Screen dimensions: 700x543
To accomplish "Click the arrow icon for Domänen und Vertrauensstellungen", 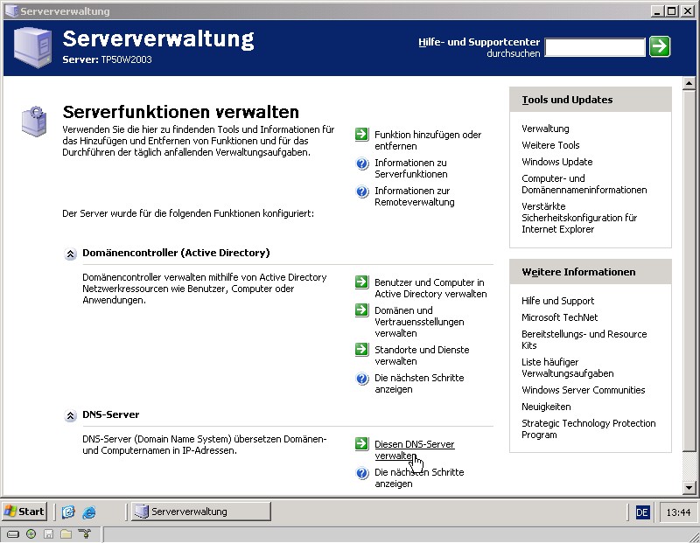I will tap(361, 310).
